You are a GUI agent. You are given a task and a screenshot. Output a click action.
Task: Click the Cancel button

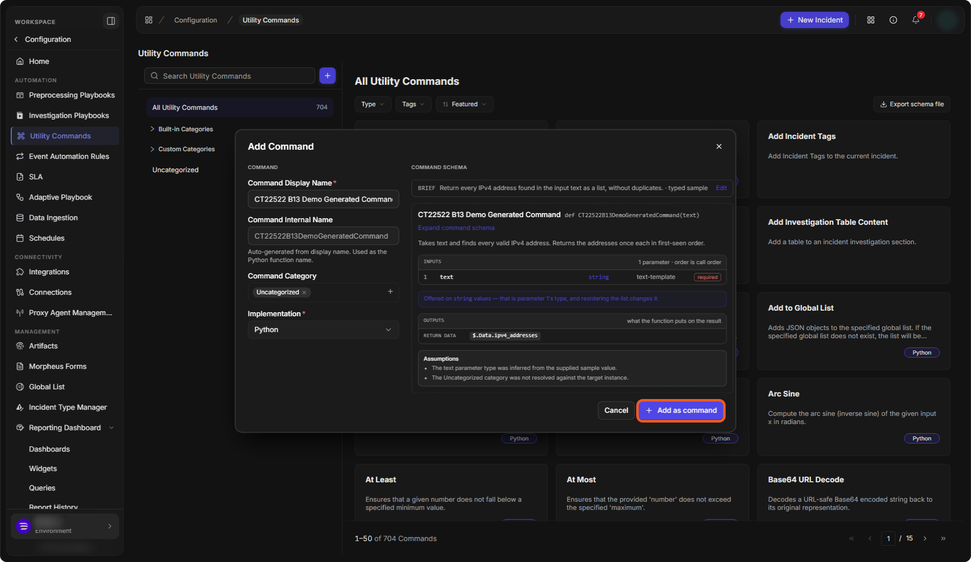point(616,410)
